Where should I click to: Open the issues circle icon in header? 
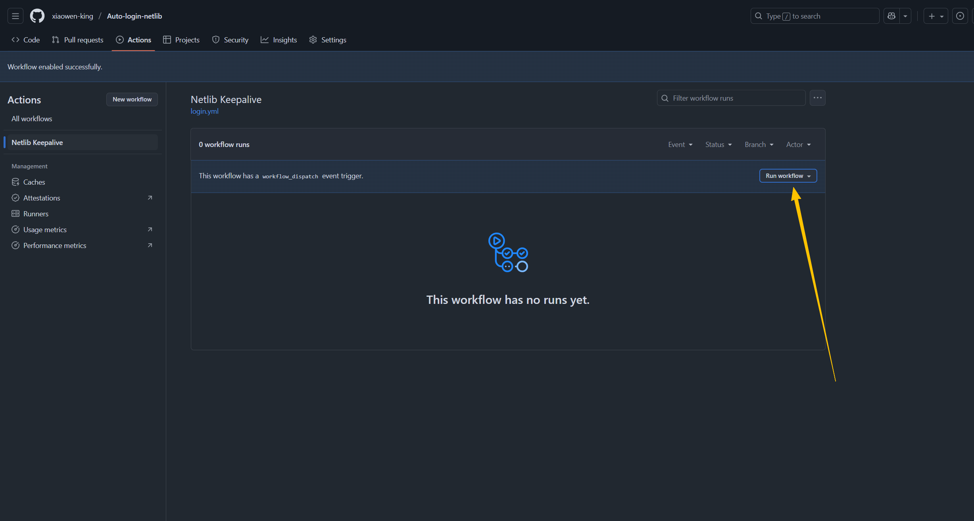pos(960,16)
